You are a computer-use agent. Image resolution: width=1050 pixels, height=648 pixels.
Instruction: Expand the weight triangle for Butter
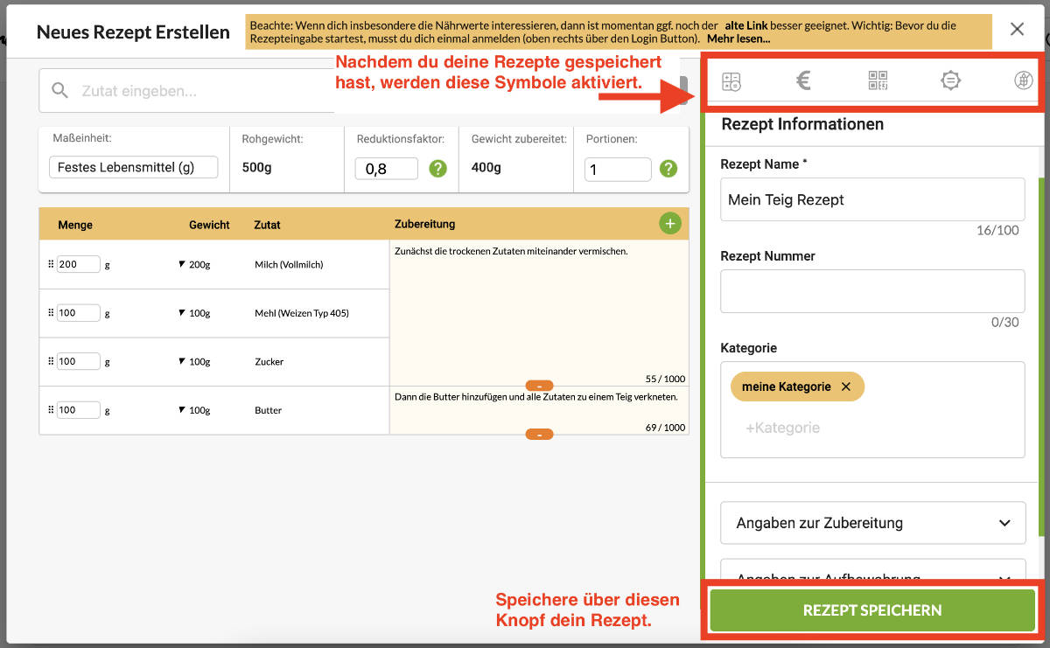click(181, 410)
